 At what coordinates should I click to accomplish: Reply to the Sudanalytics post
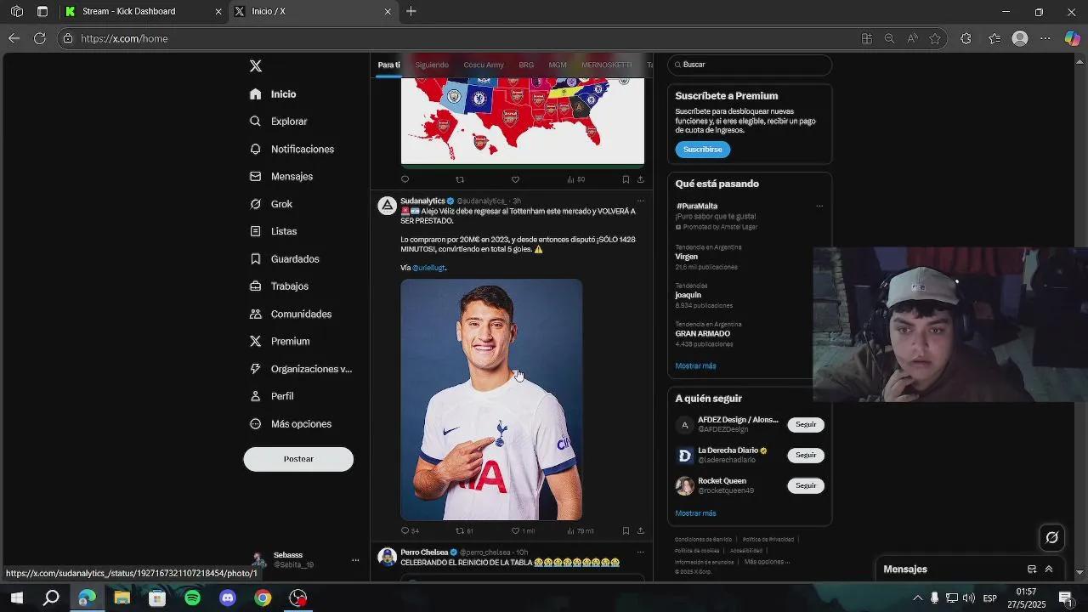coord(405,530)
